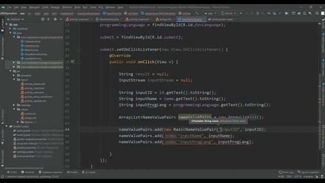
Task: Open the device selector dropdown
Action: (229, 13)
